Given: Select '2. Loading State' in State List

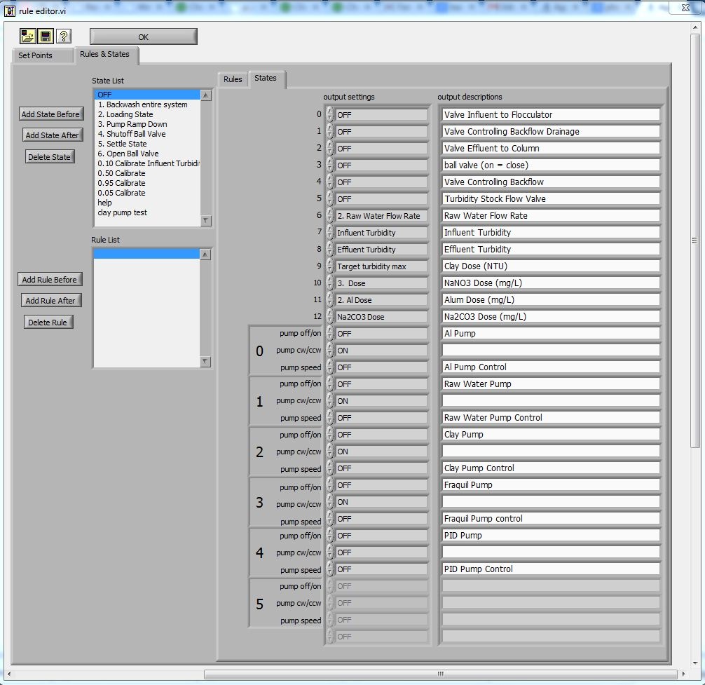Looking at the screenshot, I should 147,114.
